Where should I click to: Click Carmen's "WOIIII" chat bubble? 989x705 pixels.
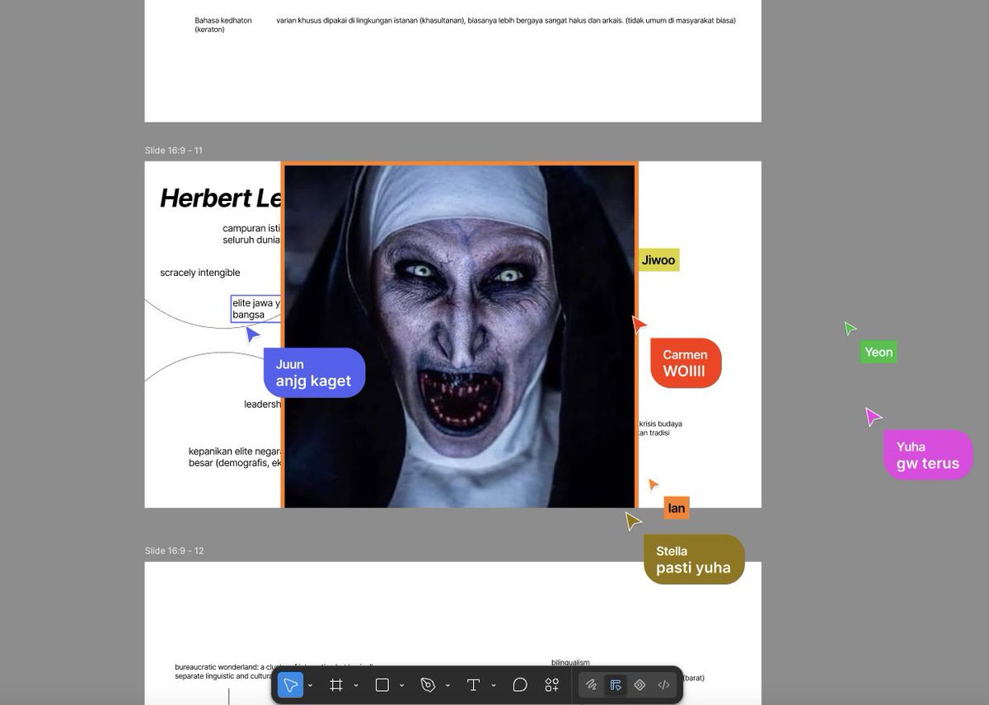coord(686,363)
